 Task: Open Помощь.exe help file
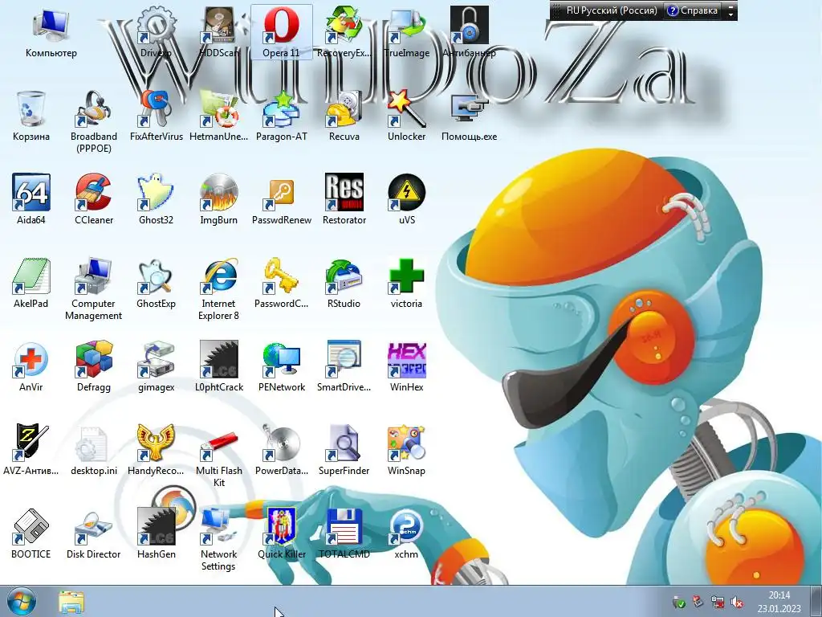469,116
